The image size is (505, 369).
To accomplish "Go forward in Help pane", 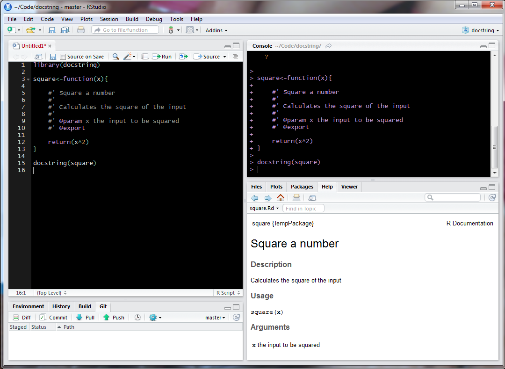I will 267,198.
